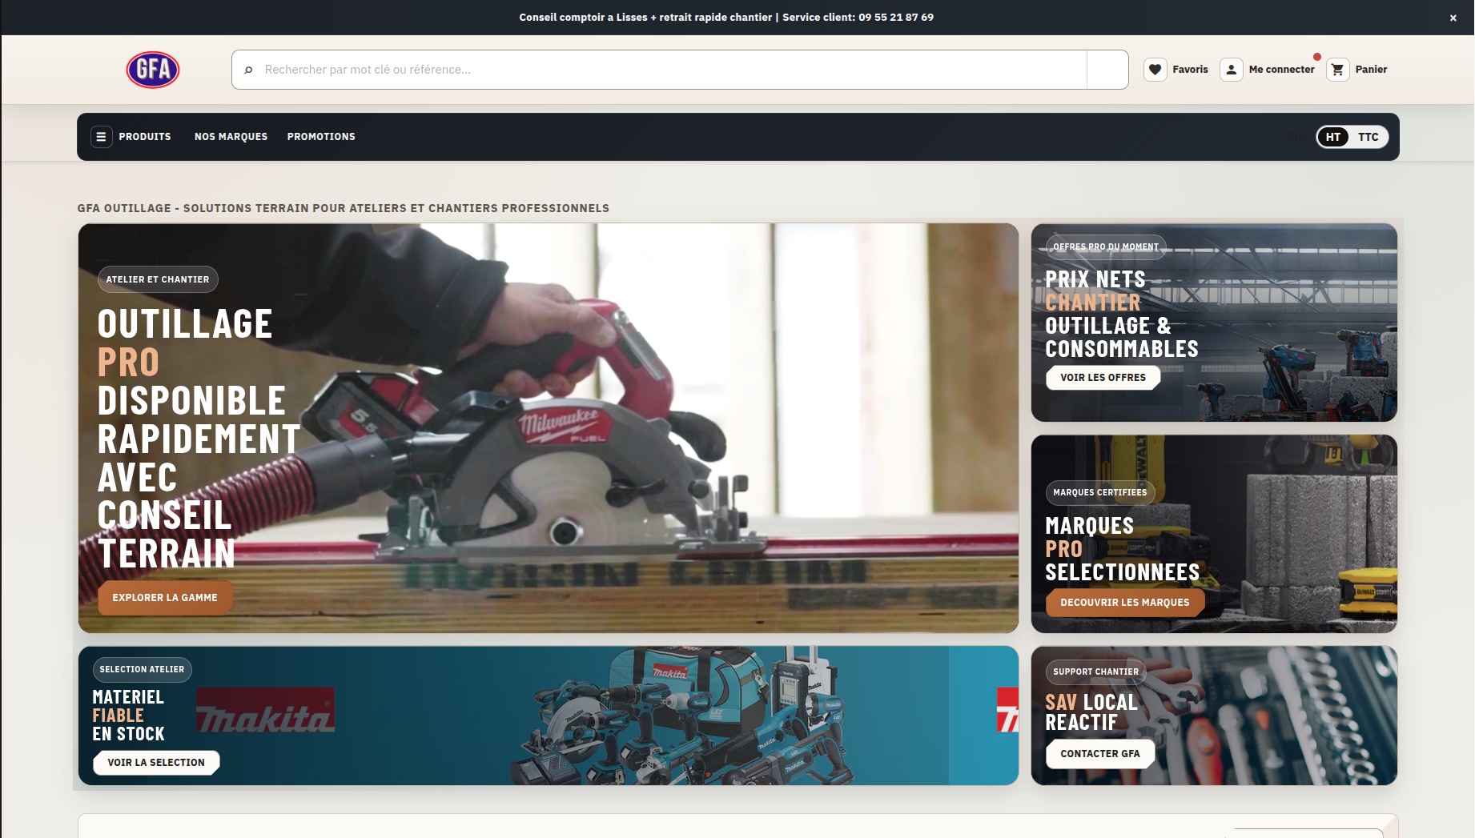
Task: Click the VOIR LES OFFRES button
Action: point(1103,378)
